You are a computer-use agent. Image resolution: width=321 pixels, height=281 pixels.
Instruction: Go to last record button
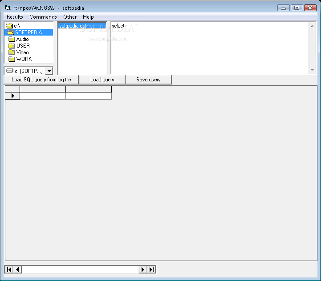[151, 269]
